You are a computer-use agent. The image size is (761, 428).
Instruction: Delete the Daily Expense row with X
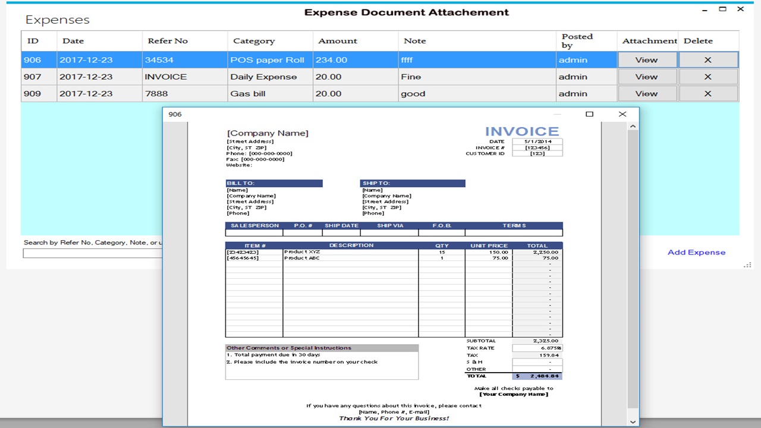click(707, 76)
